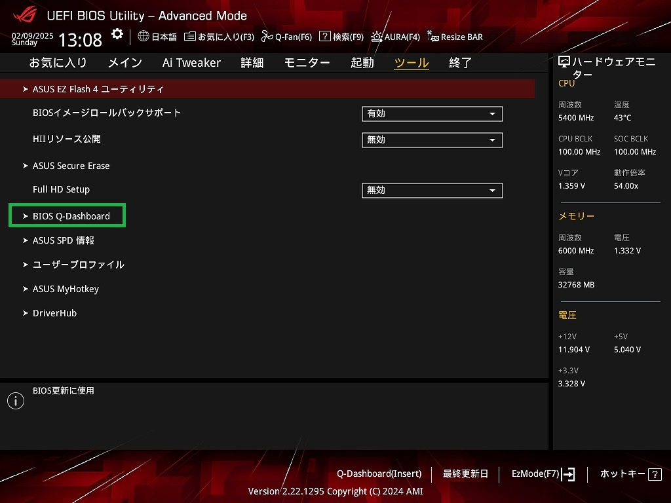
Task: Click the 動作倍率 54.00x value
Action: pyautogui.click(x=626, y=186)
